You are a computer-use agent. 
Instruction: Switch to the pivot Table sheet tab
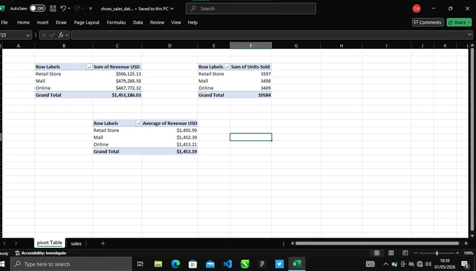point(50,243)
